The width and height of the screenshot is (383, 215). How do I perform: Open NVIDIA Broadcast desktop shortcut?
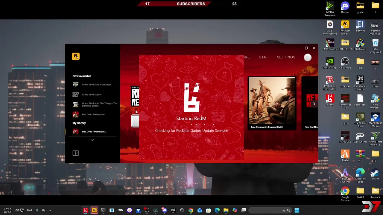coord(330,9)
